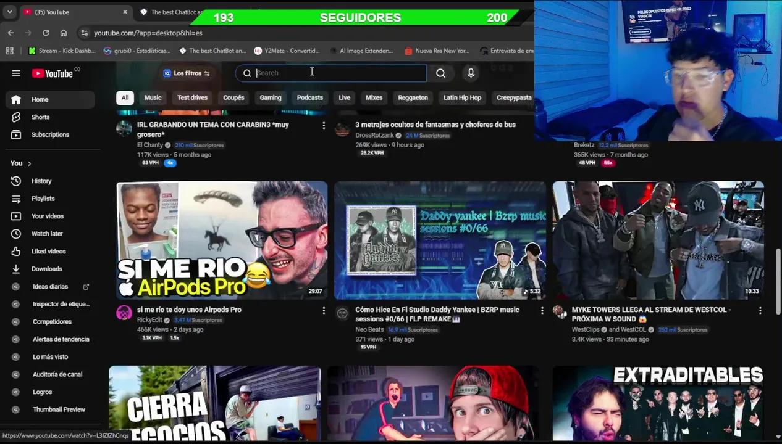Open browser apps grid icon

(x=10, y=51)
